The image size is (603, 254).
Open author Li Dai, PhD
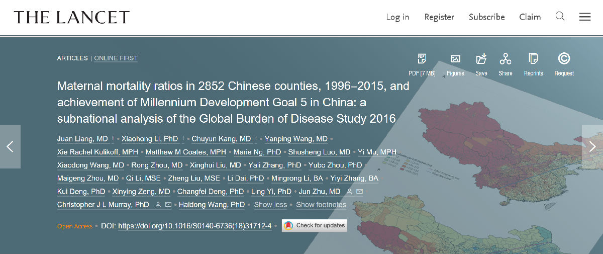(x=246, y=179)
